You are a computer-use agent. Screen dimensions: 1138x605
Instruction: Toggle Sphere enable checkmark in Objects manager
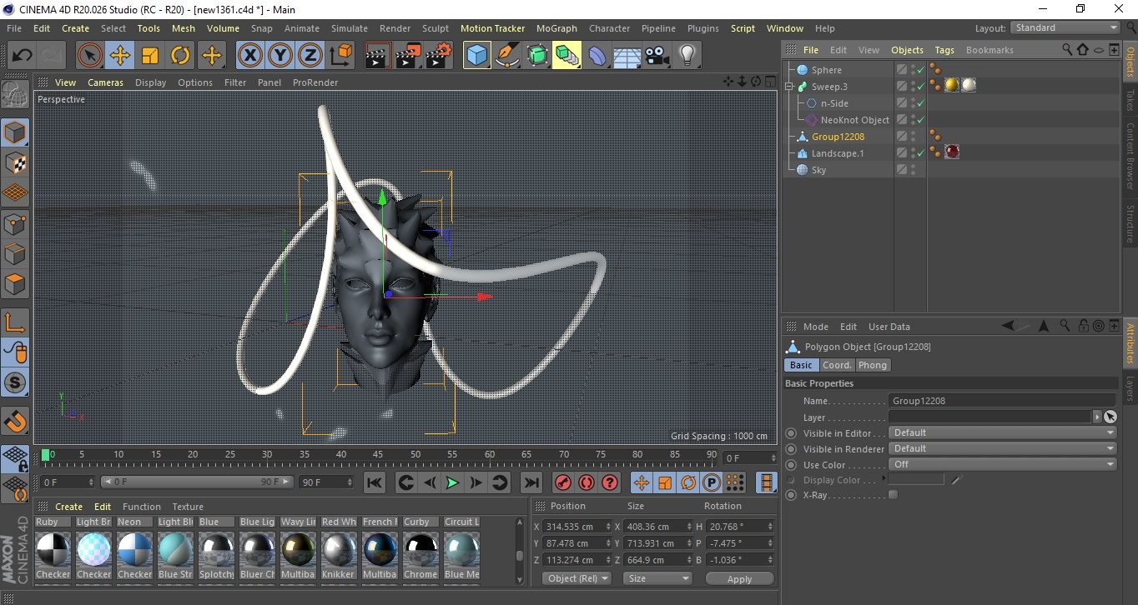920,70
